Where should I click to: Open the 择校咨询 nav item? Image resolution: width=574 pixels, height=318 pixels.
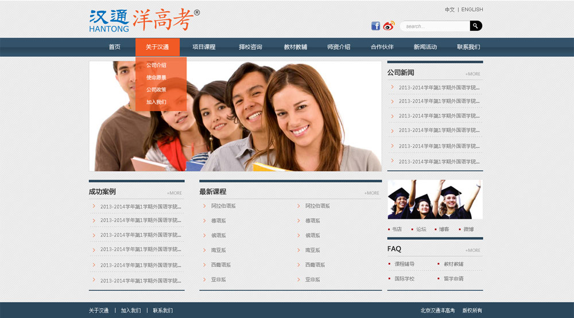250,47
